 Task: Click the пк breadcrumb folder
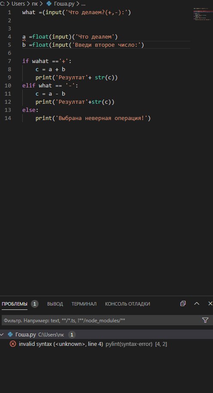point(35,4)
